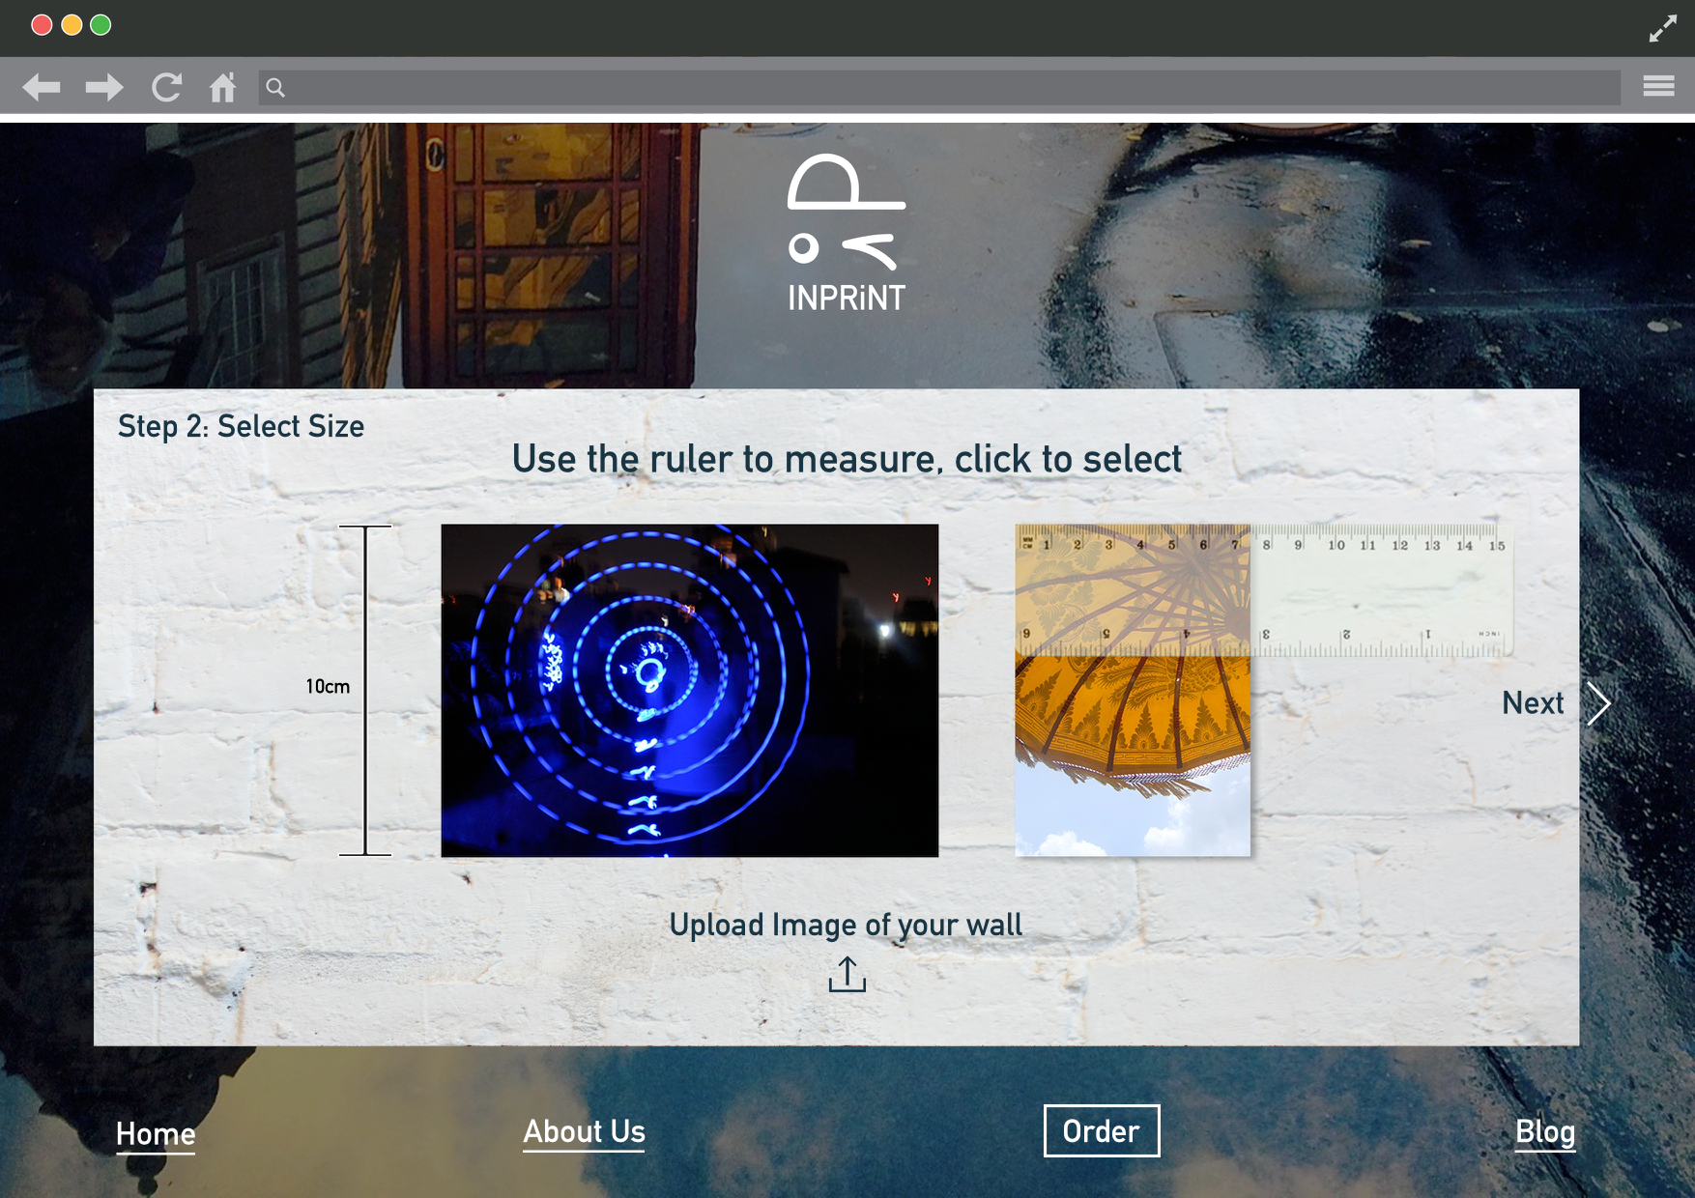
Task: Select the blue light-painting photo
Action: (689, 690)
